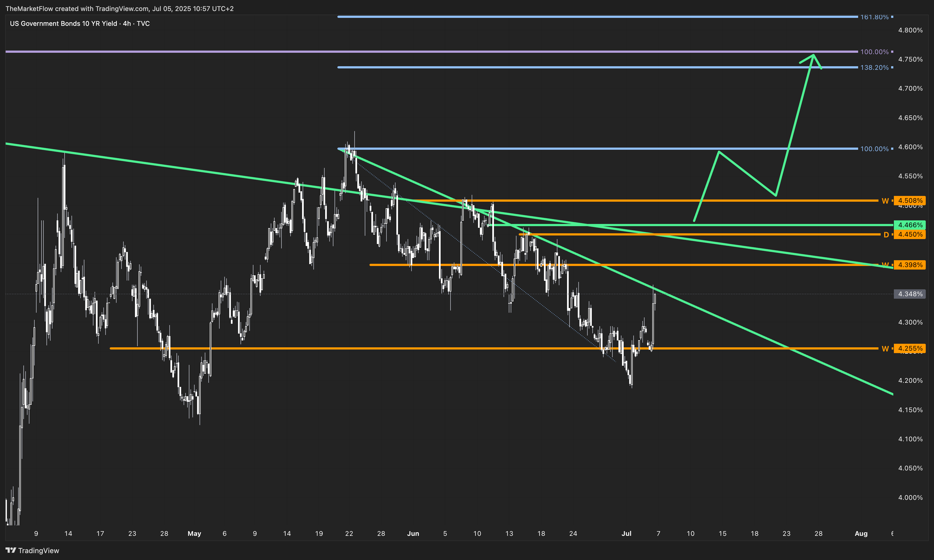The image size is (934, 560).
Task: Click the 4.508% weekly level price label
Action: (910, 200)
